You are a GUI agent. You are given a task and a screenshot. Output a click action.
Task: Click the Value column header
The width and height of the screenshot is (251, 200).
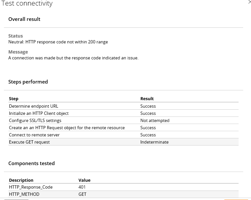[x=84, y=180]
